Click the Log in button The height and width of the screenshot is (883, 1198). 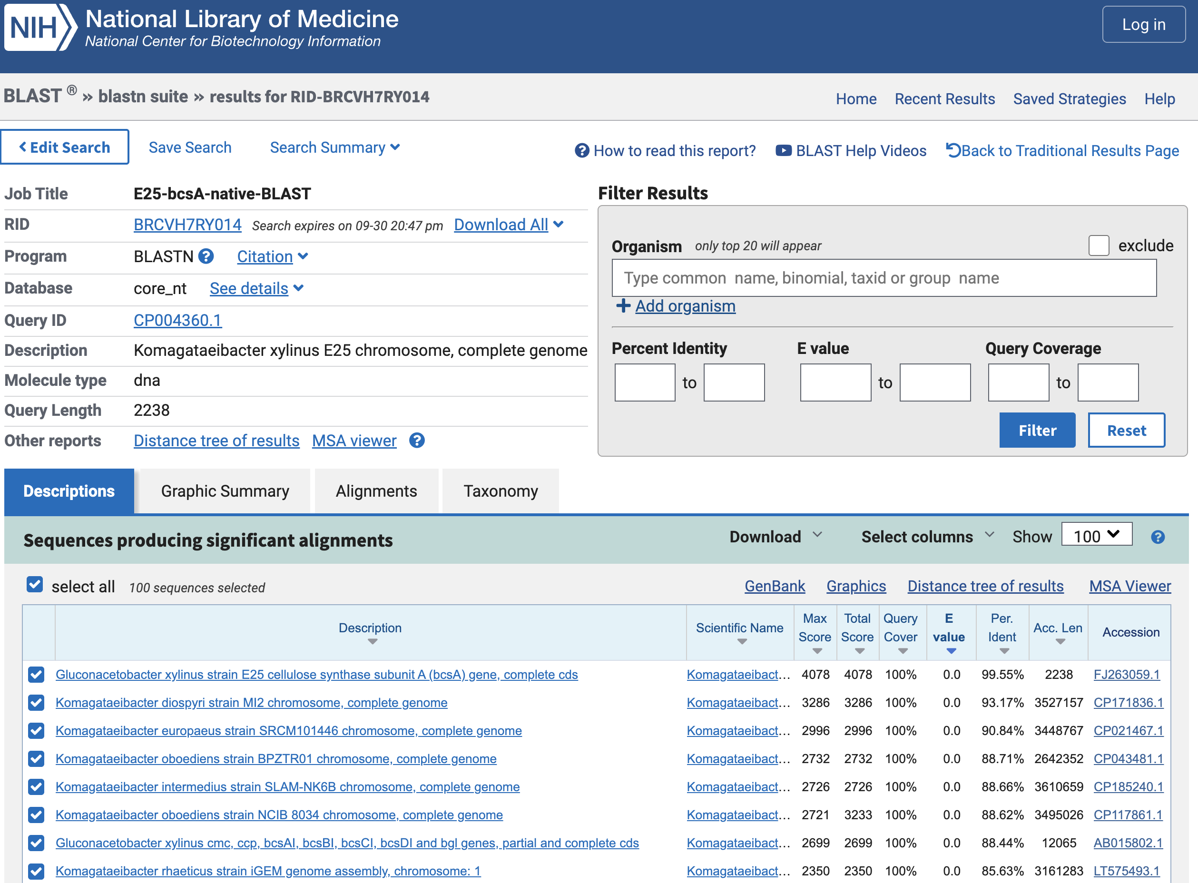tap(1143, 24)
